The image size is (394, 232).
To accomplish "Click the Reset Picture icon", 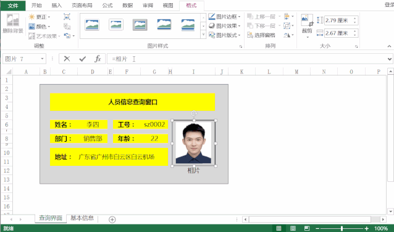I will tap(67, 36).
